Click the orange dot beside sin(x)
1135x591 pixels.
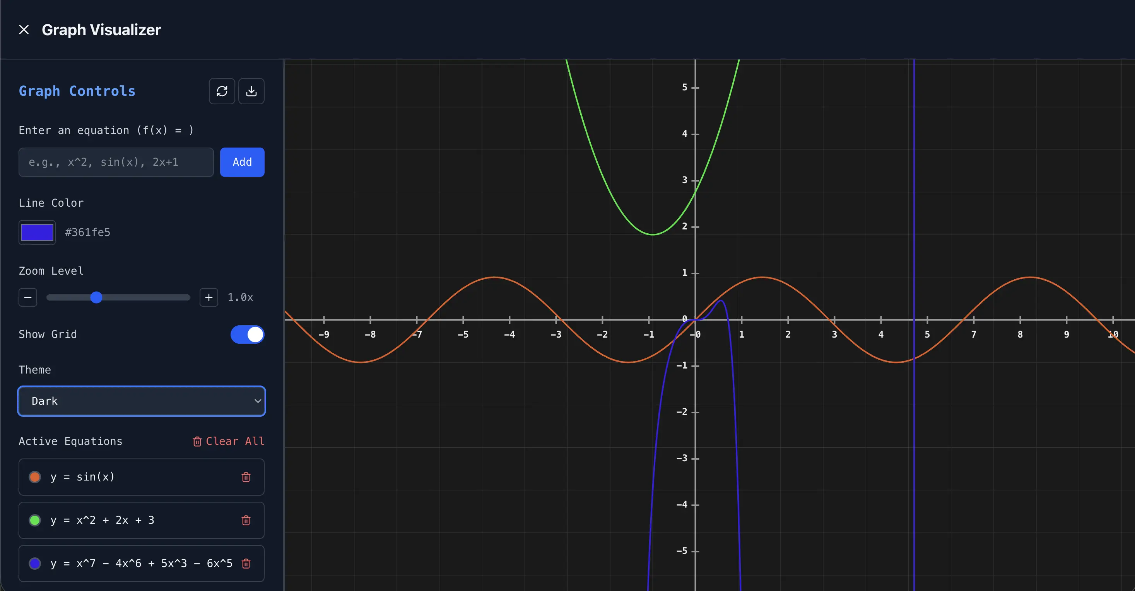tap(34, 477)
